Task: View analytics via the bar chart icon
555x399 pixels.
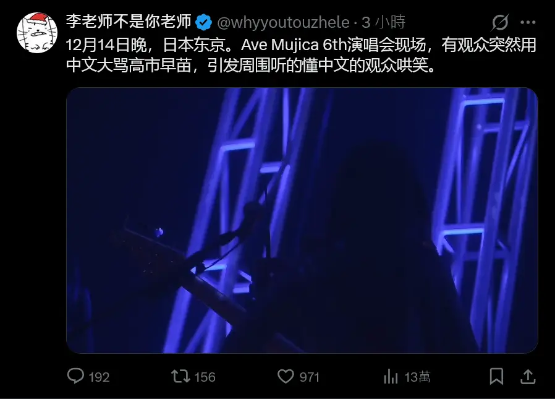Action: [391, 376]
